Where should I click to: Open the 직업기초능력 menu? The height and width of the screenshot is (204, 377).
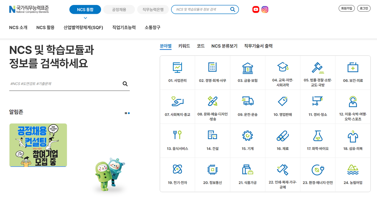click(124, 27)
